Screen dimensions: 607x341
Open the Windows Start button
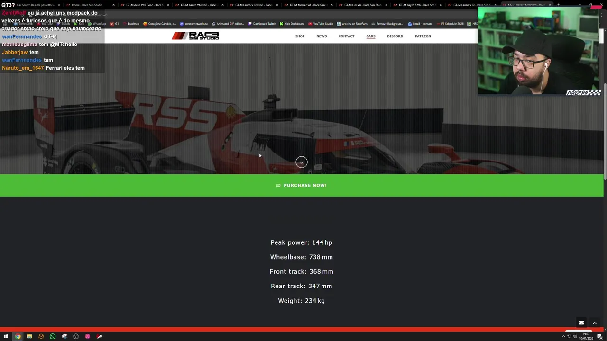click(x=6, y=336)
